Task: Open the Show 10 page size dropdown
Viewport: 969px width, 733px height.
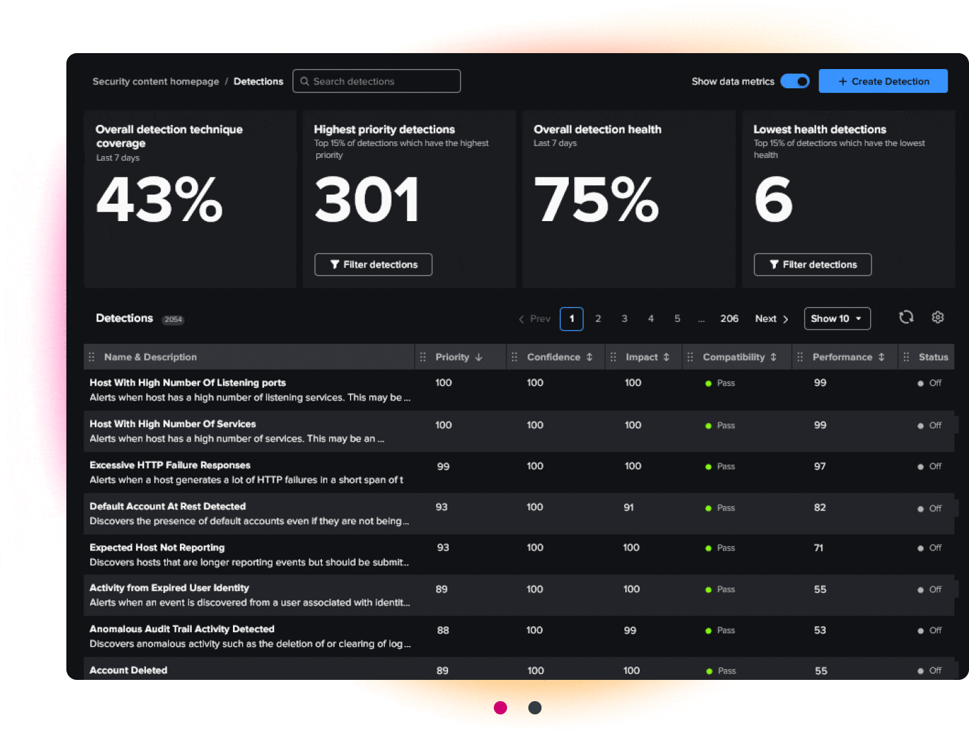Action: point(836,318)
